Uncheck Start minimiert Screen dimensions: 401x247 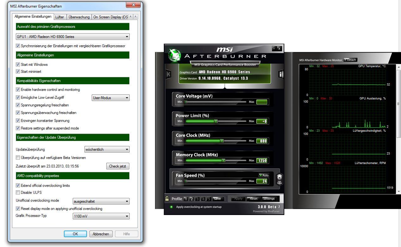(18, 72)
